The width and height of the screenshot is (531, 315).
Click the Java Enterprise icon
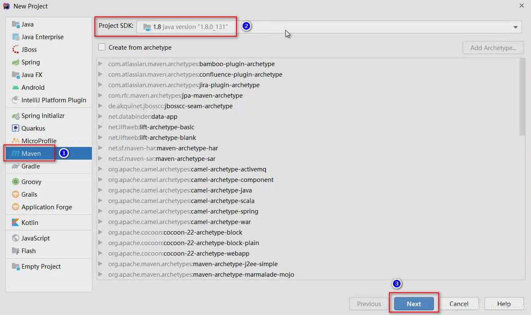(x=16, y=37)
